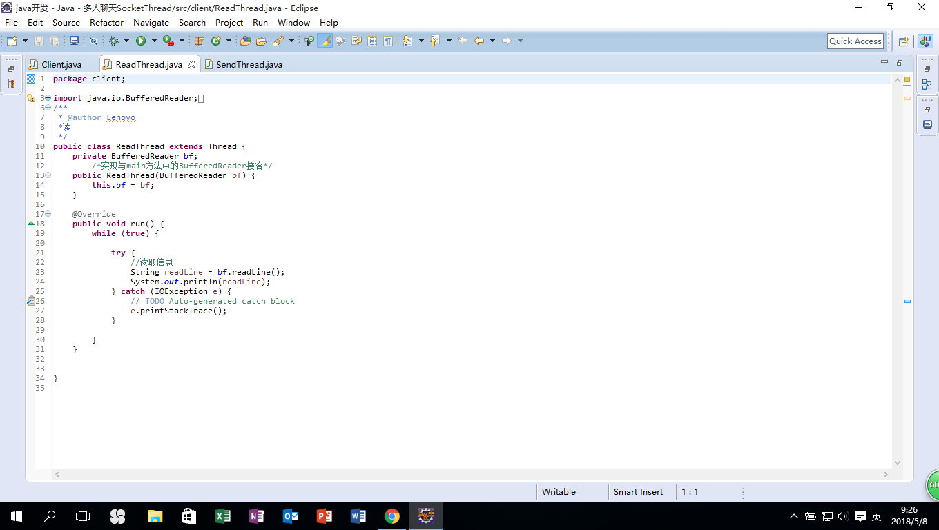The height and width of the screenshot is (530, 939).
Task: Click the green Run button in toolbar
Action: (141, 41)
